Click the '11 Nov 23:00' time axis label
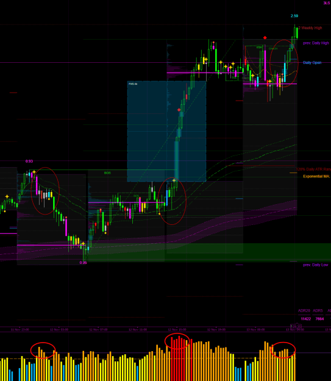Screen dimensions: 331x381 (x=20, y=330)
